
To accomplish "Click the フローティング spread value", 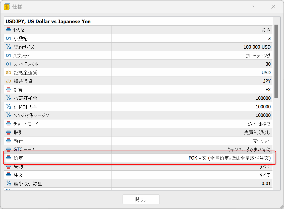I will [258, 55].
